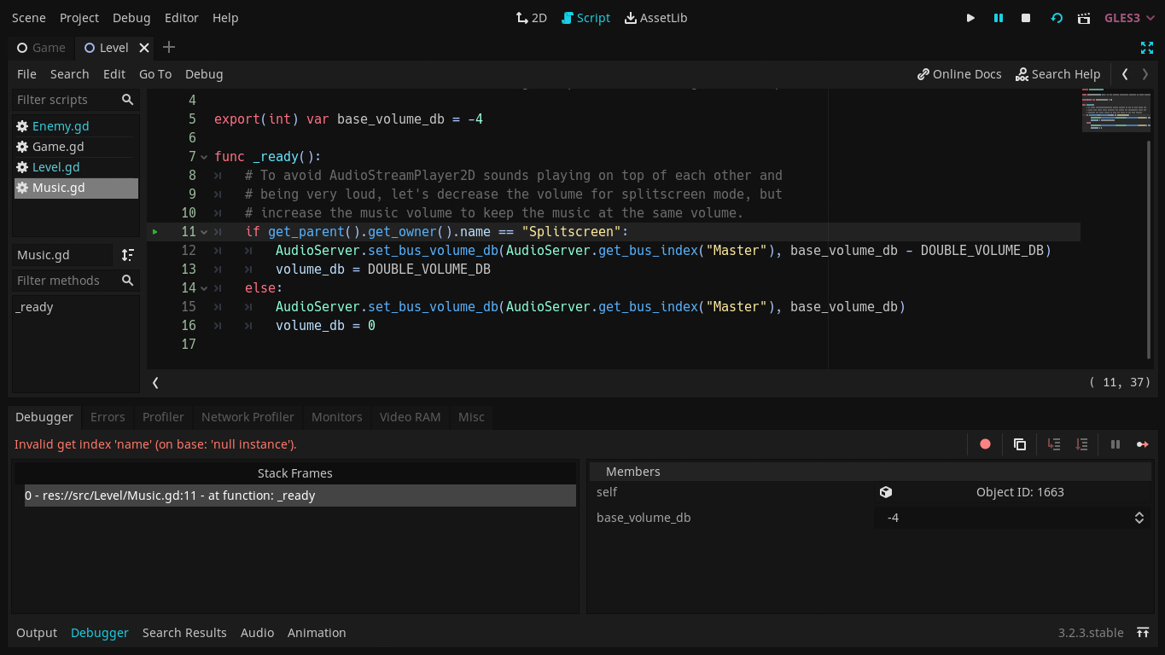Go to next edited document arrow
The image size is (1165, 655).
pos(1145,74)
